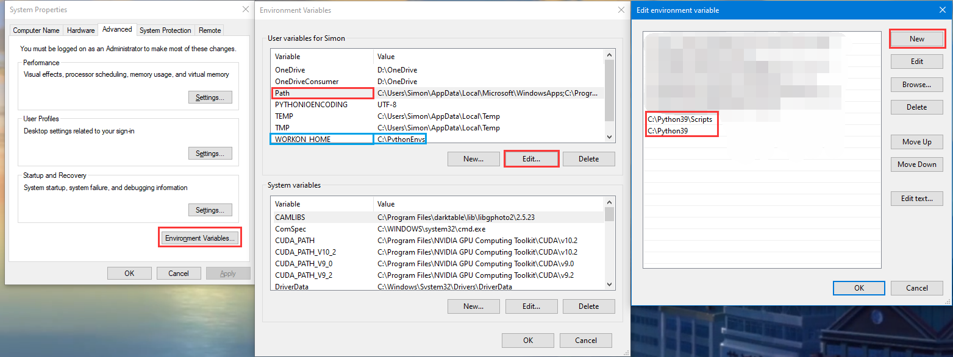
Task: Click Edit under user variables list
Action: coord(531,159)
